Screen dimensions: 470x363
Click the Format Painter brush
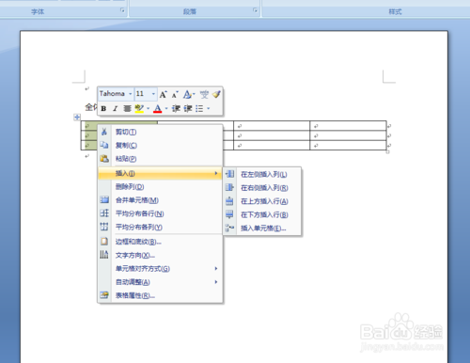pyautogui.click(x=216, y=94)
